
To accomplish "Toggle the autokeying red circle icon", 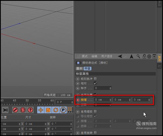I will 23,110.
